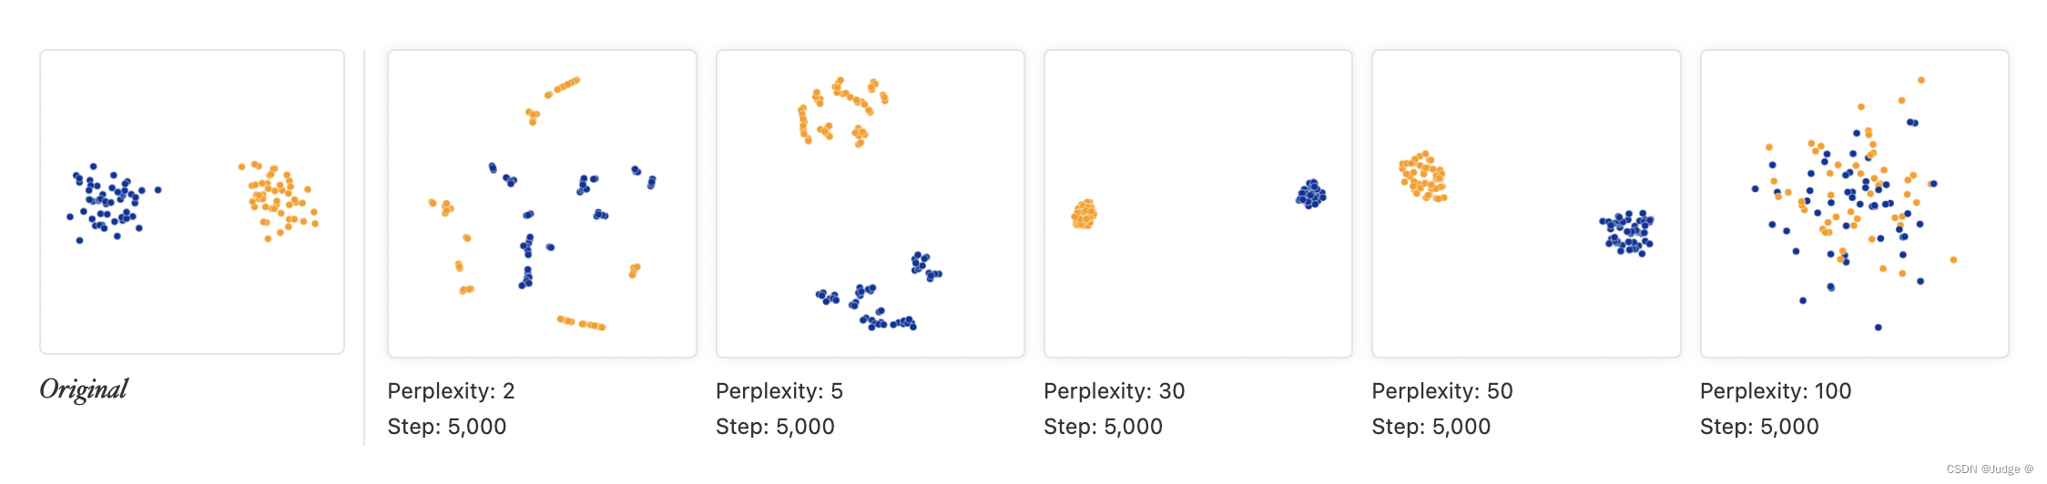Click the Perplexity: 100 label
The width and height of the screenshot is (2047, 484).
tap(1776, 391)
